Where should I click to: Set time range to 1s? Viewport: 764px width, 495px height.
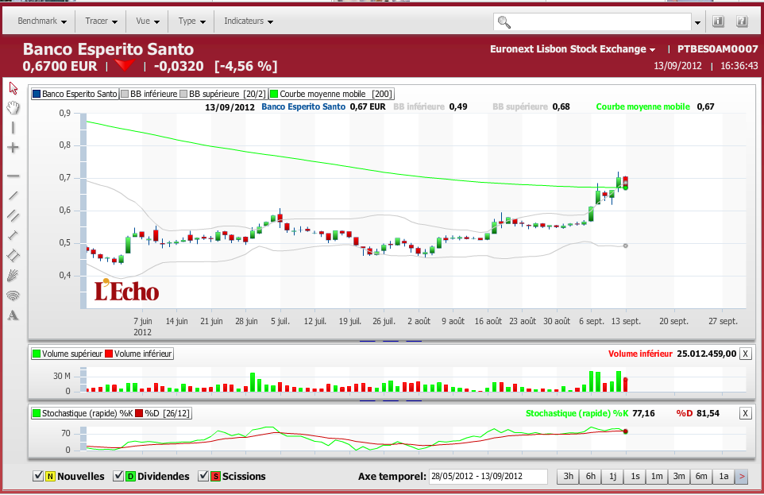click(x=635, y=477)
